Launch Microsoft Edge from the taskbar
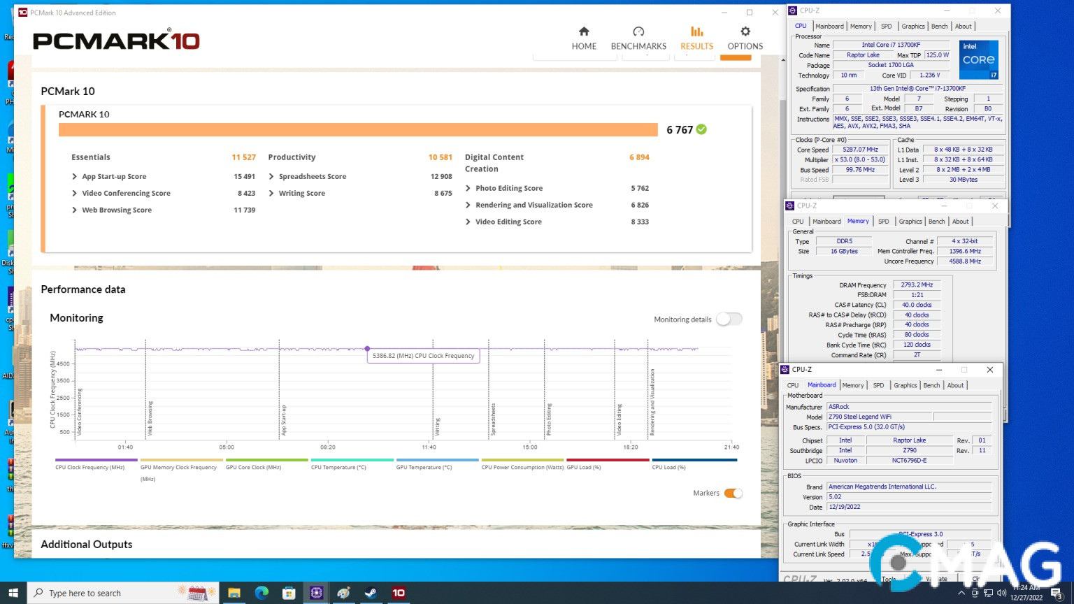Screen dimensions: 1074x604 (x=262, y=593)
